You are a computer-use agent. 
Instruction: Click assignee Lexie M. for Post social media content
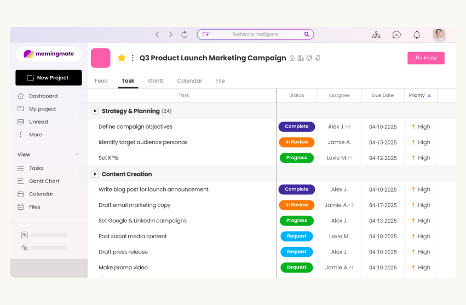(x=339, y=237)
